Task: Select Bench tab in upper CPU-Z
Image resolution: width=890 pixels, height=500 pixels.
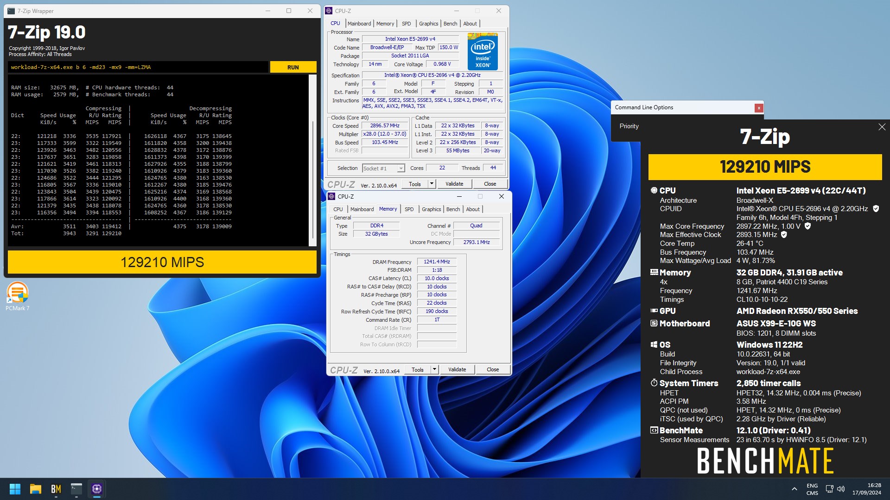Action: [x=450, y=24]
